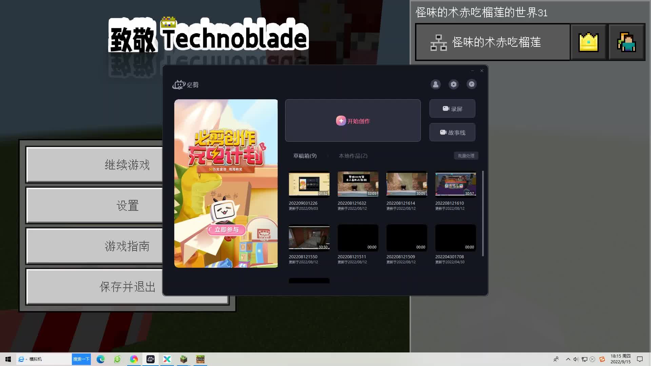Open the volume control in tray

[576, 359]
